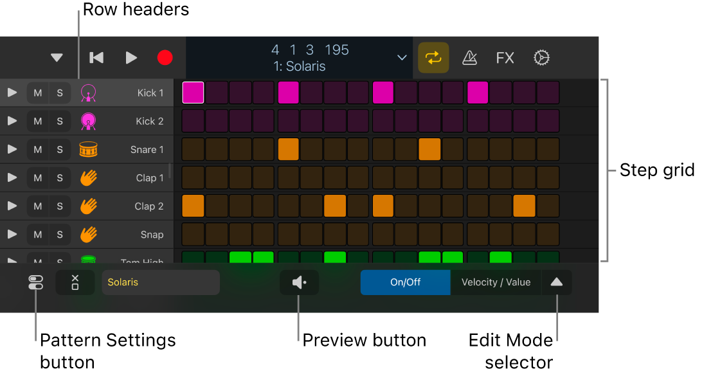Tap the speaker velocity icon
This screenshot has height=378, width=713.
tap(298, 282)
